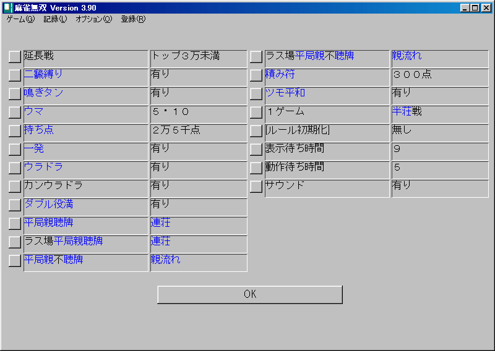This screenshot has height=351, width=495.
Task: Click the トップ3万未満 value field
Action: pyautogui.click(x=199, y=59)
